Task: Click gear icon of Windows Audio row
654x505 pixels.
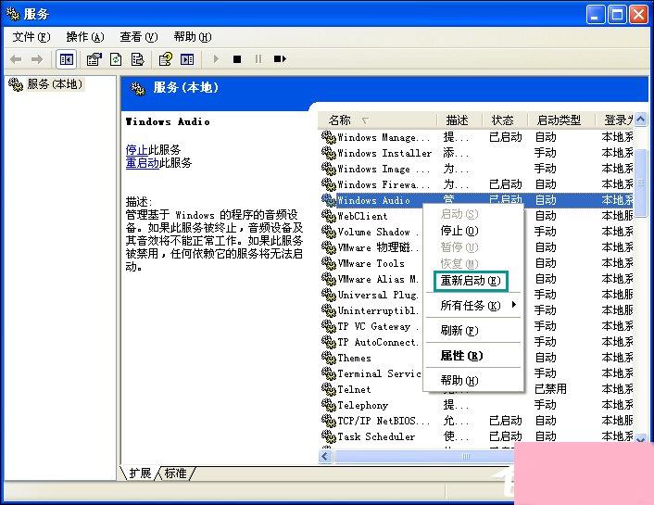Action: pyautogui.click(x=328, y=200)
